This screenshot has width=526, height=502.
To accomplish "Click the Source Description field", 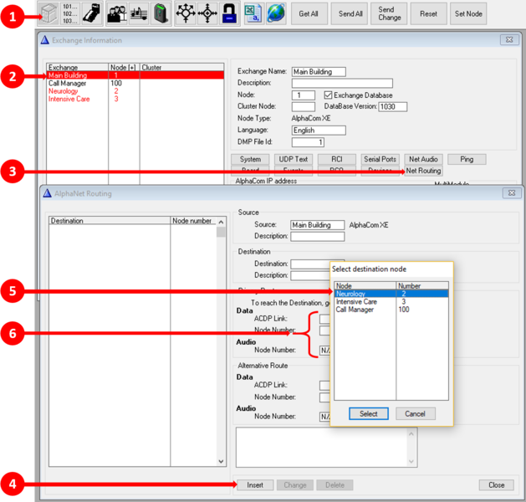I will point(317,237).
